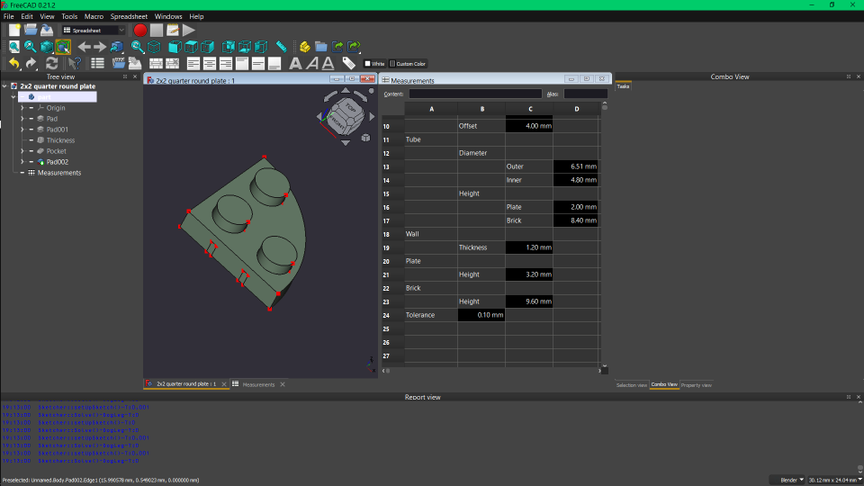The width and height of the screenshot is (864, 486).
Task: Expand the Pocket tree item
Action: tap(22, 151)
